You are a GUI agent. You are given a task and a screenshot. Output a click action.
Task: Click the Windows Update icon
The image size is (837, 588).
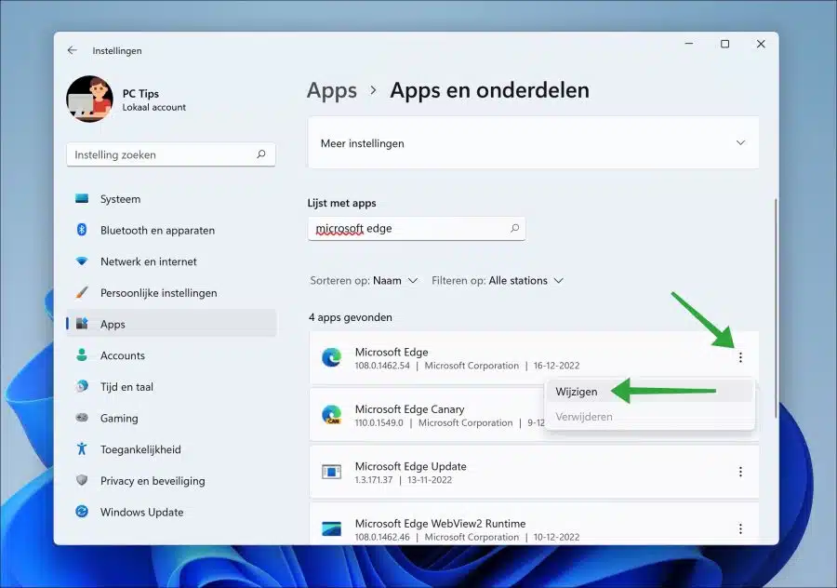click(82, 512)
